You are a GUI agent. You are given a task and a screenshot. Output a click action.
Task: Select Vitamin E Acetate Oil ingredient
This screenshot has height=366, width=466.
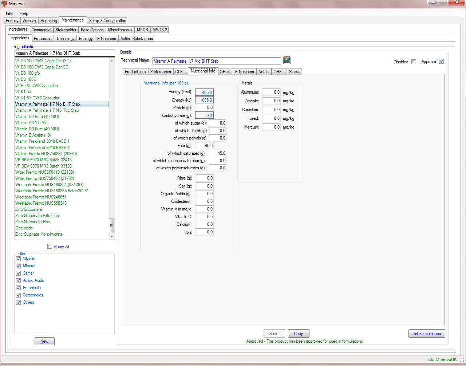click(x=33, y=135)
